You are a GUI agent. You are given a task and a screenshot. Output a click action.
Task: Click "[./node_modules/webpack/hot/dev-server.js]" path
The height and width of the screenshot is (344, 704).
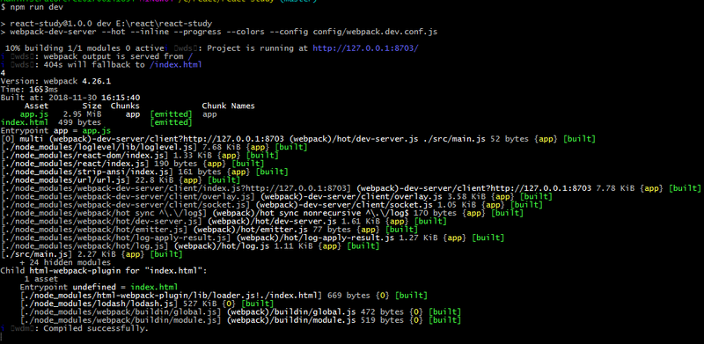pos(102,221)
